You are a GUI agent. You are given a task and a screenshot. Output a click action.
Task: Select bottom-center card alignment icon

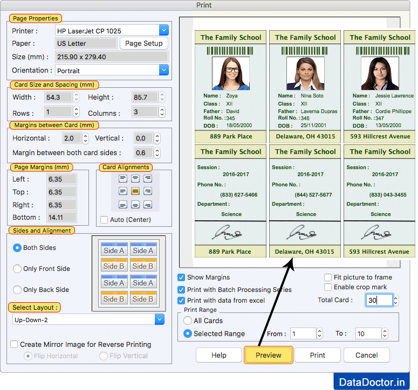pyautogui.click(x=135, y=205)
